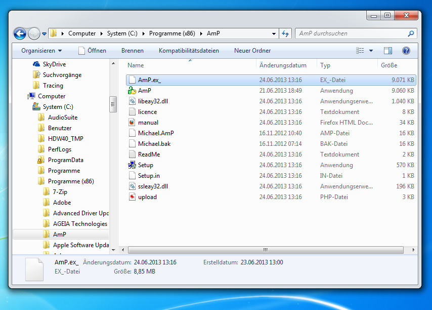
Task: Click the file list scroll left arrow
Action: tap(122, 250)
